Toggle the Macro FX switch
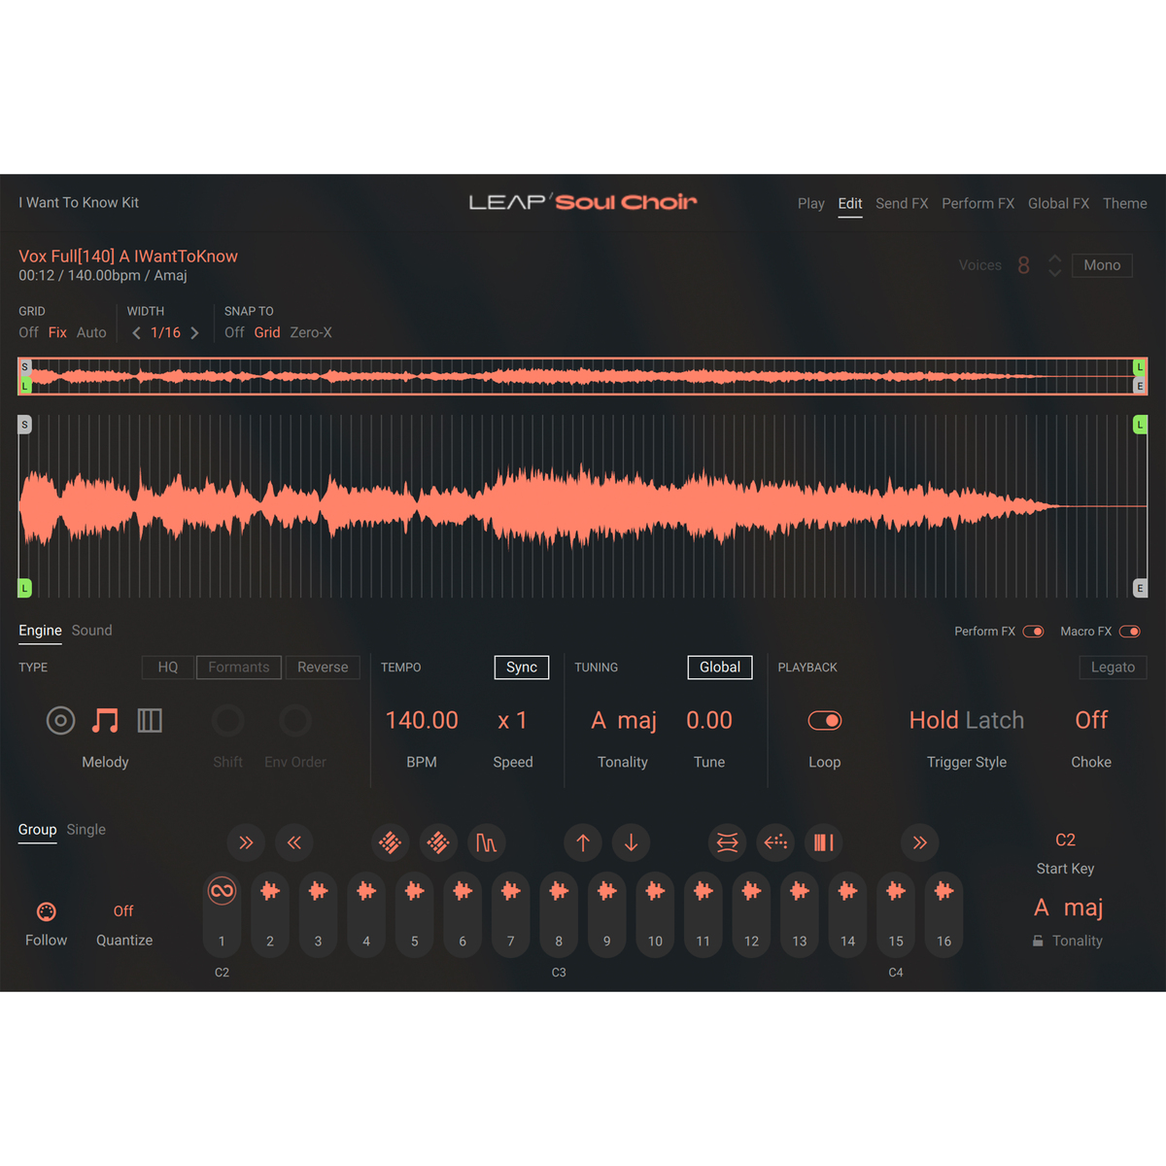 pos(1129,632)
